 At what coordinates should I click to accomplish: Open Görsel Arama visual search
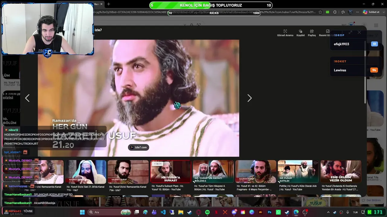tap(285, 33)
